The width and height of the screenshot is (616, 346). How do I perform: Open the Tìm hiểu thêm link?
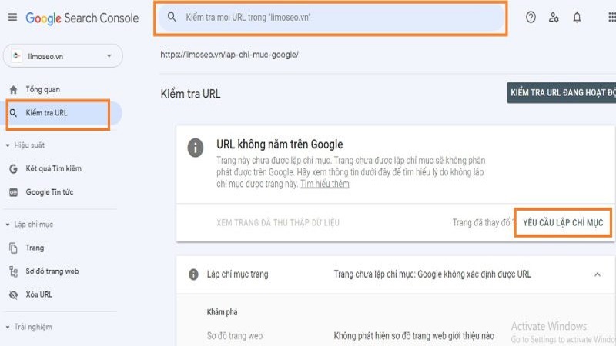point(324,185)
